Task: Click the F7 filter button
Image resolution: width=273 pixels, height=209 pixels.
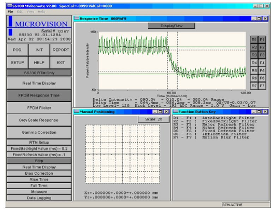Action: click(x=262, y=86)
